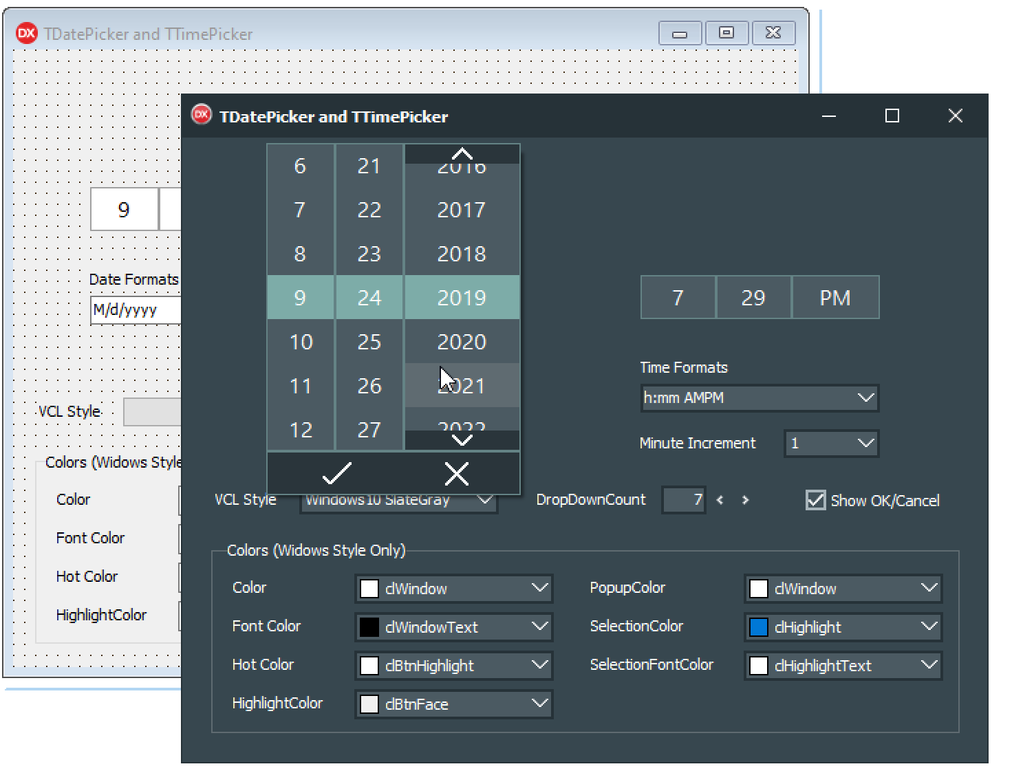Maximize the dark front window
The width and height of the screenshot is (1023, 773).
[x=892, y=116]
